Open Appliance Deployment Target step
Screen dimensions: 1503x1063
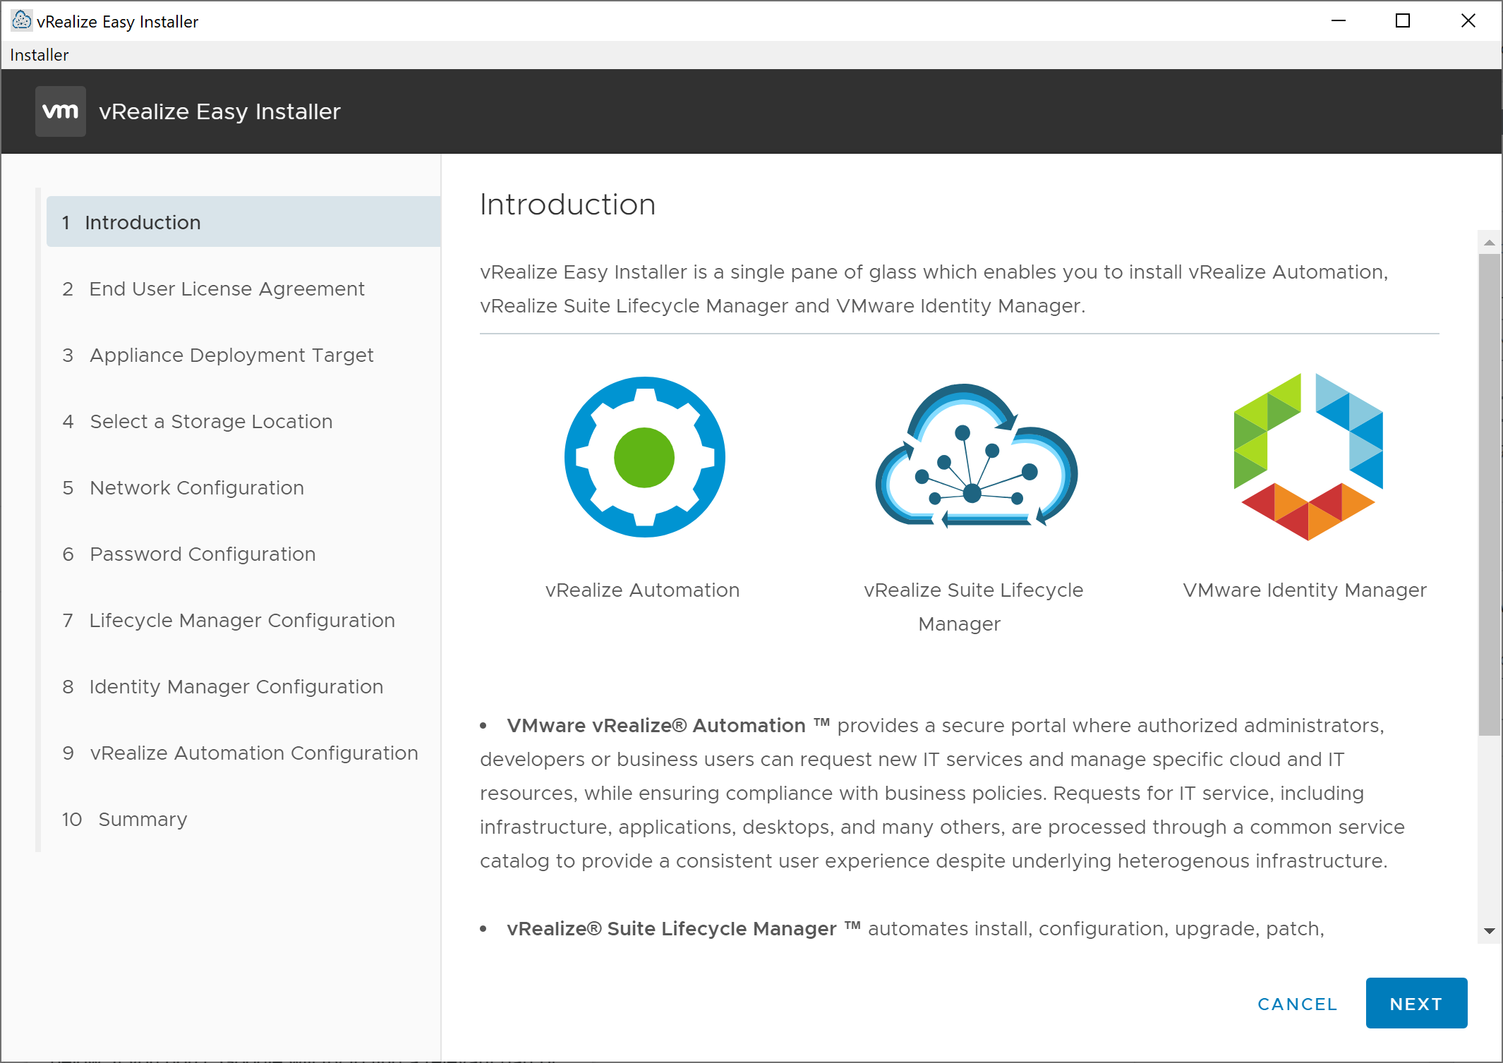[x=231, y=356]
